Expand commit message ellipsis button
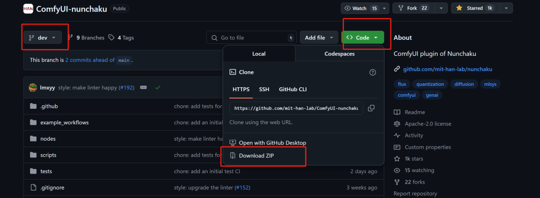The image size is (540, 198). coord(143,88)
